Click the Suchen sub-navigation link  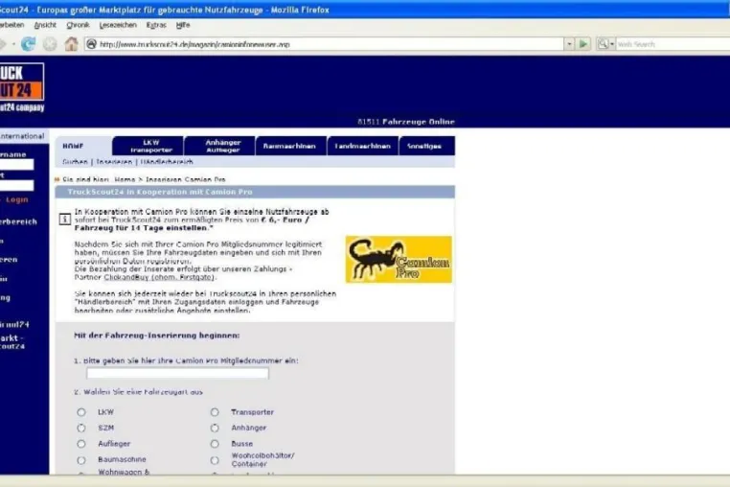75,162
